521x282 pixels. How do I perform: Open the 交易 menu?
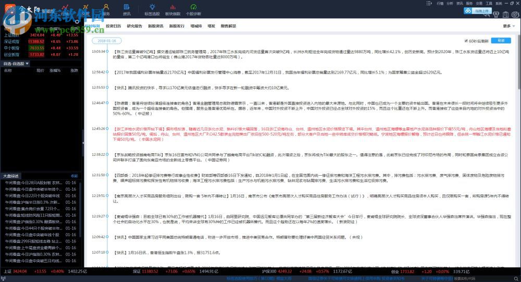[479, 3]
